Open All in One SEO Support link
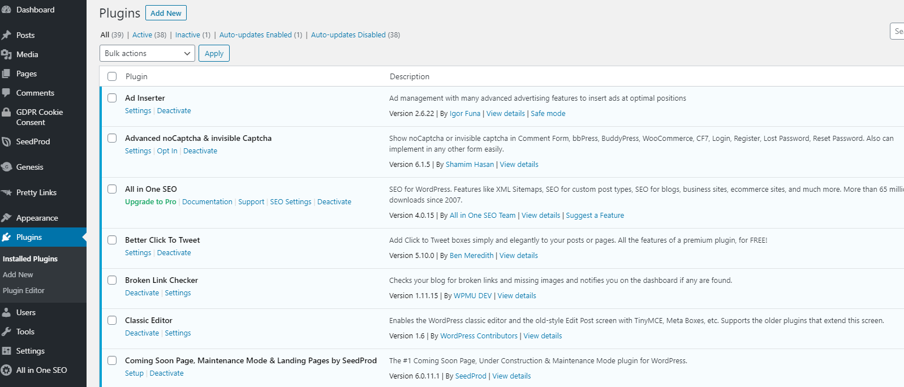904x387 pixels. pos(251,202)
